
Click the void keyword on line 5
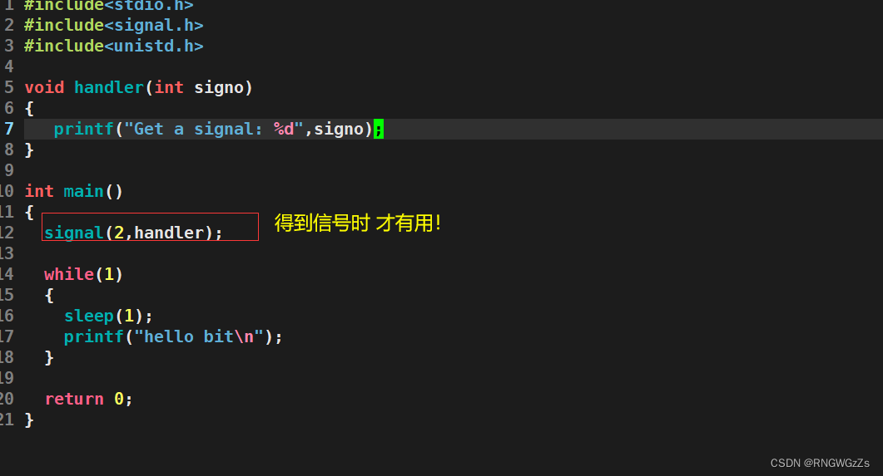(44, 87)
